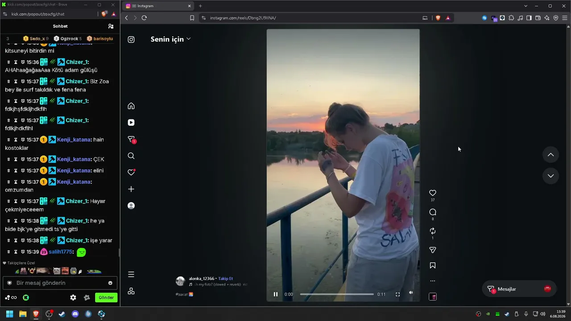Viewport: 571px width, 321px height.
Task: Go to previous reel with up arrow
Action: tap(550, 155)
